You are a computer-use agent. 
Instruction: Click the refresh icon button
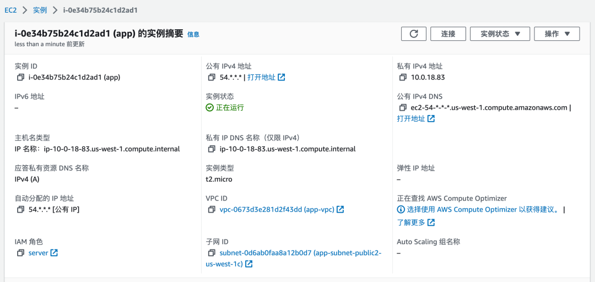click(x=414, y=34)
